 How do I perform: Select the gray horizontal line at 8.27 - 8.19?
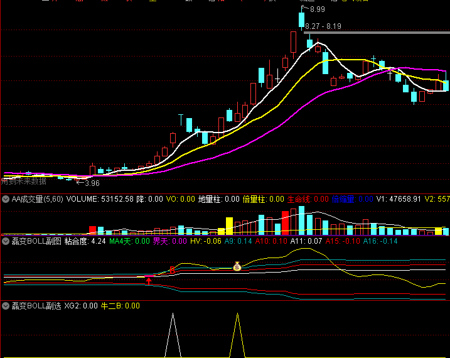coord(377,33)
